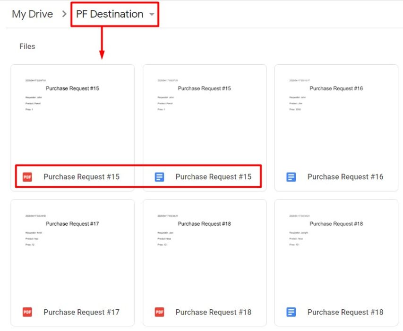
Task: Open the PF Destination folder dropdown arrow
Action: coord(152,14)
